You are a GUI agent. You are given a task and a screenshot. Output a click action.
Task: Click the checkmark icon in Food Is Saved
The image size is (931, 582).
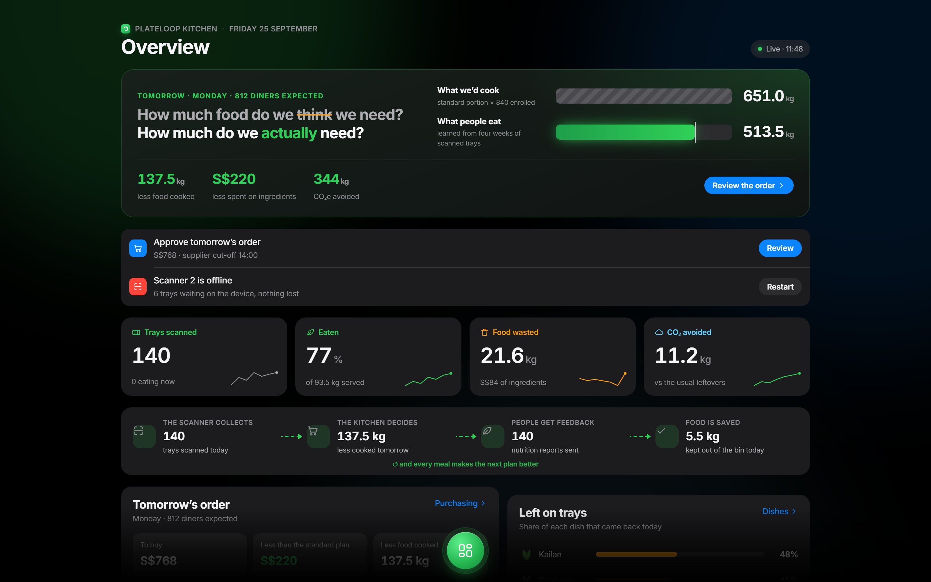pyautogui.click(x=661, y=431)
